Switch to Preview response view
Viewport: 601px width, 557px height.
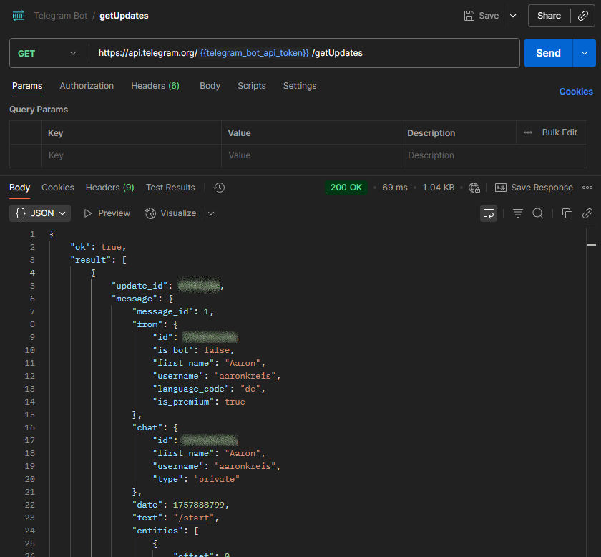point(107,213)
